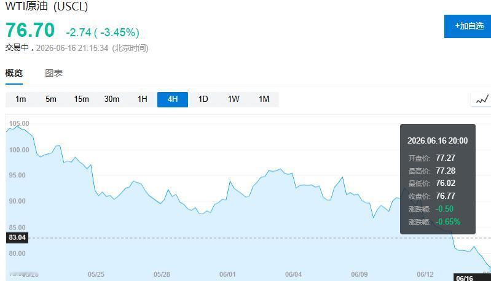Switch to 15m interval
The width and height of the screenshot is (491, 281).
point(81,99)
